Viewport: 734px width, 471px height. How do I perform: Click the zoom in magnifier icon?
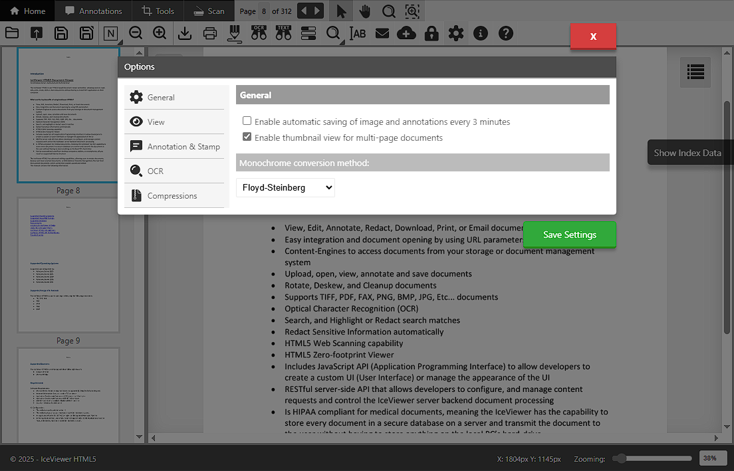tap(160, 33)
